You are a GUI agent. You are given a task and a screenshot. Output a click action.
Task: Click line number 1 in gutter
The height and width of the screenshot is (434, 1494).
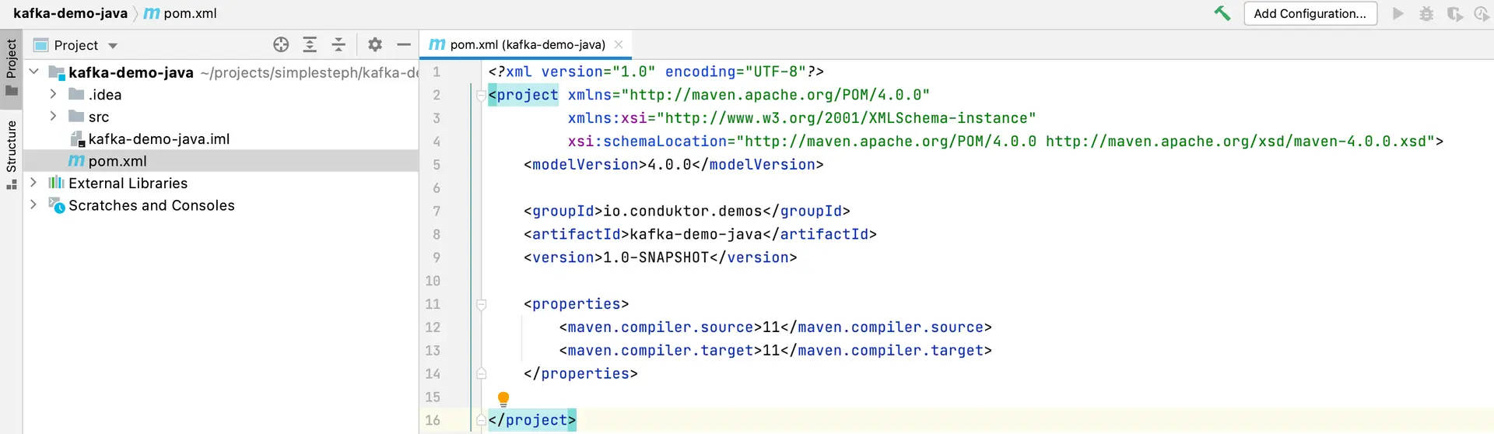coord(437,72)
